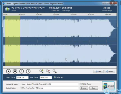Open the About dialog
This screenshot has height=94, width=121.
point(110,71)
